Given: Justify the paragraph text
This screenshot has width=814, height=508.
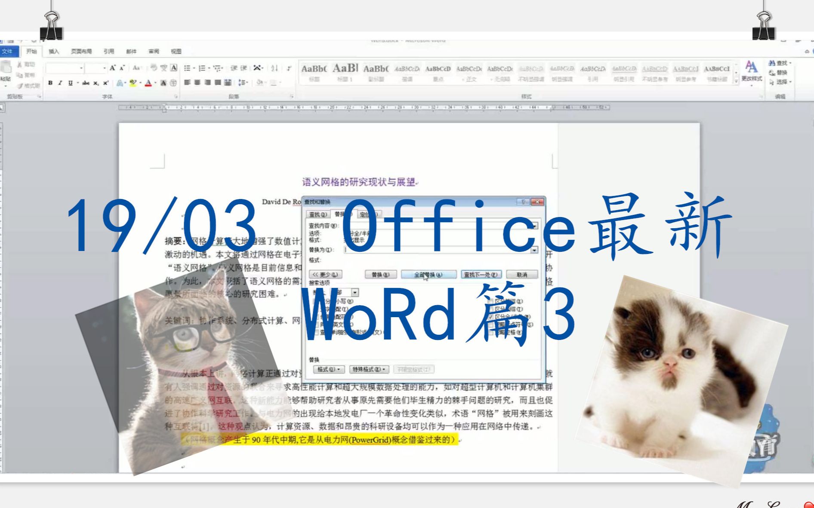Looking at the screenshot, I should pyautogui.click(x=218, y=82).
